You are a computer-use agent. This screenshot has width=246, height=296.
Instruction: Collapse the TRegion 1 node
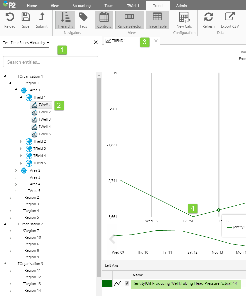(x=10, y=83)
